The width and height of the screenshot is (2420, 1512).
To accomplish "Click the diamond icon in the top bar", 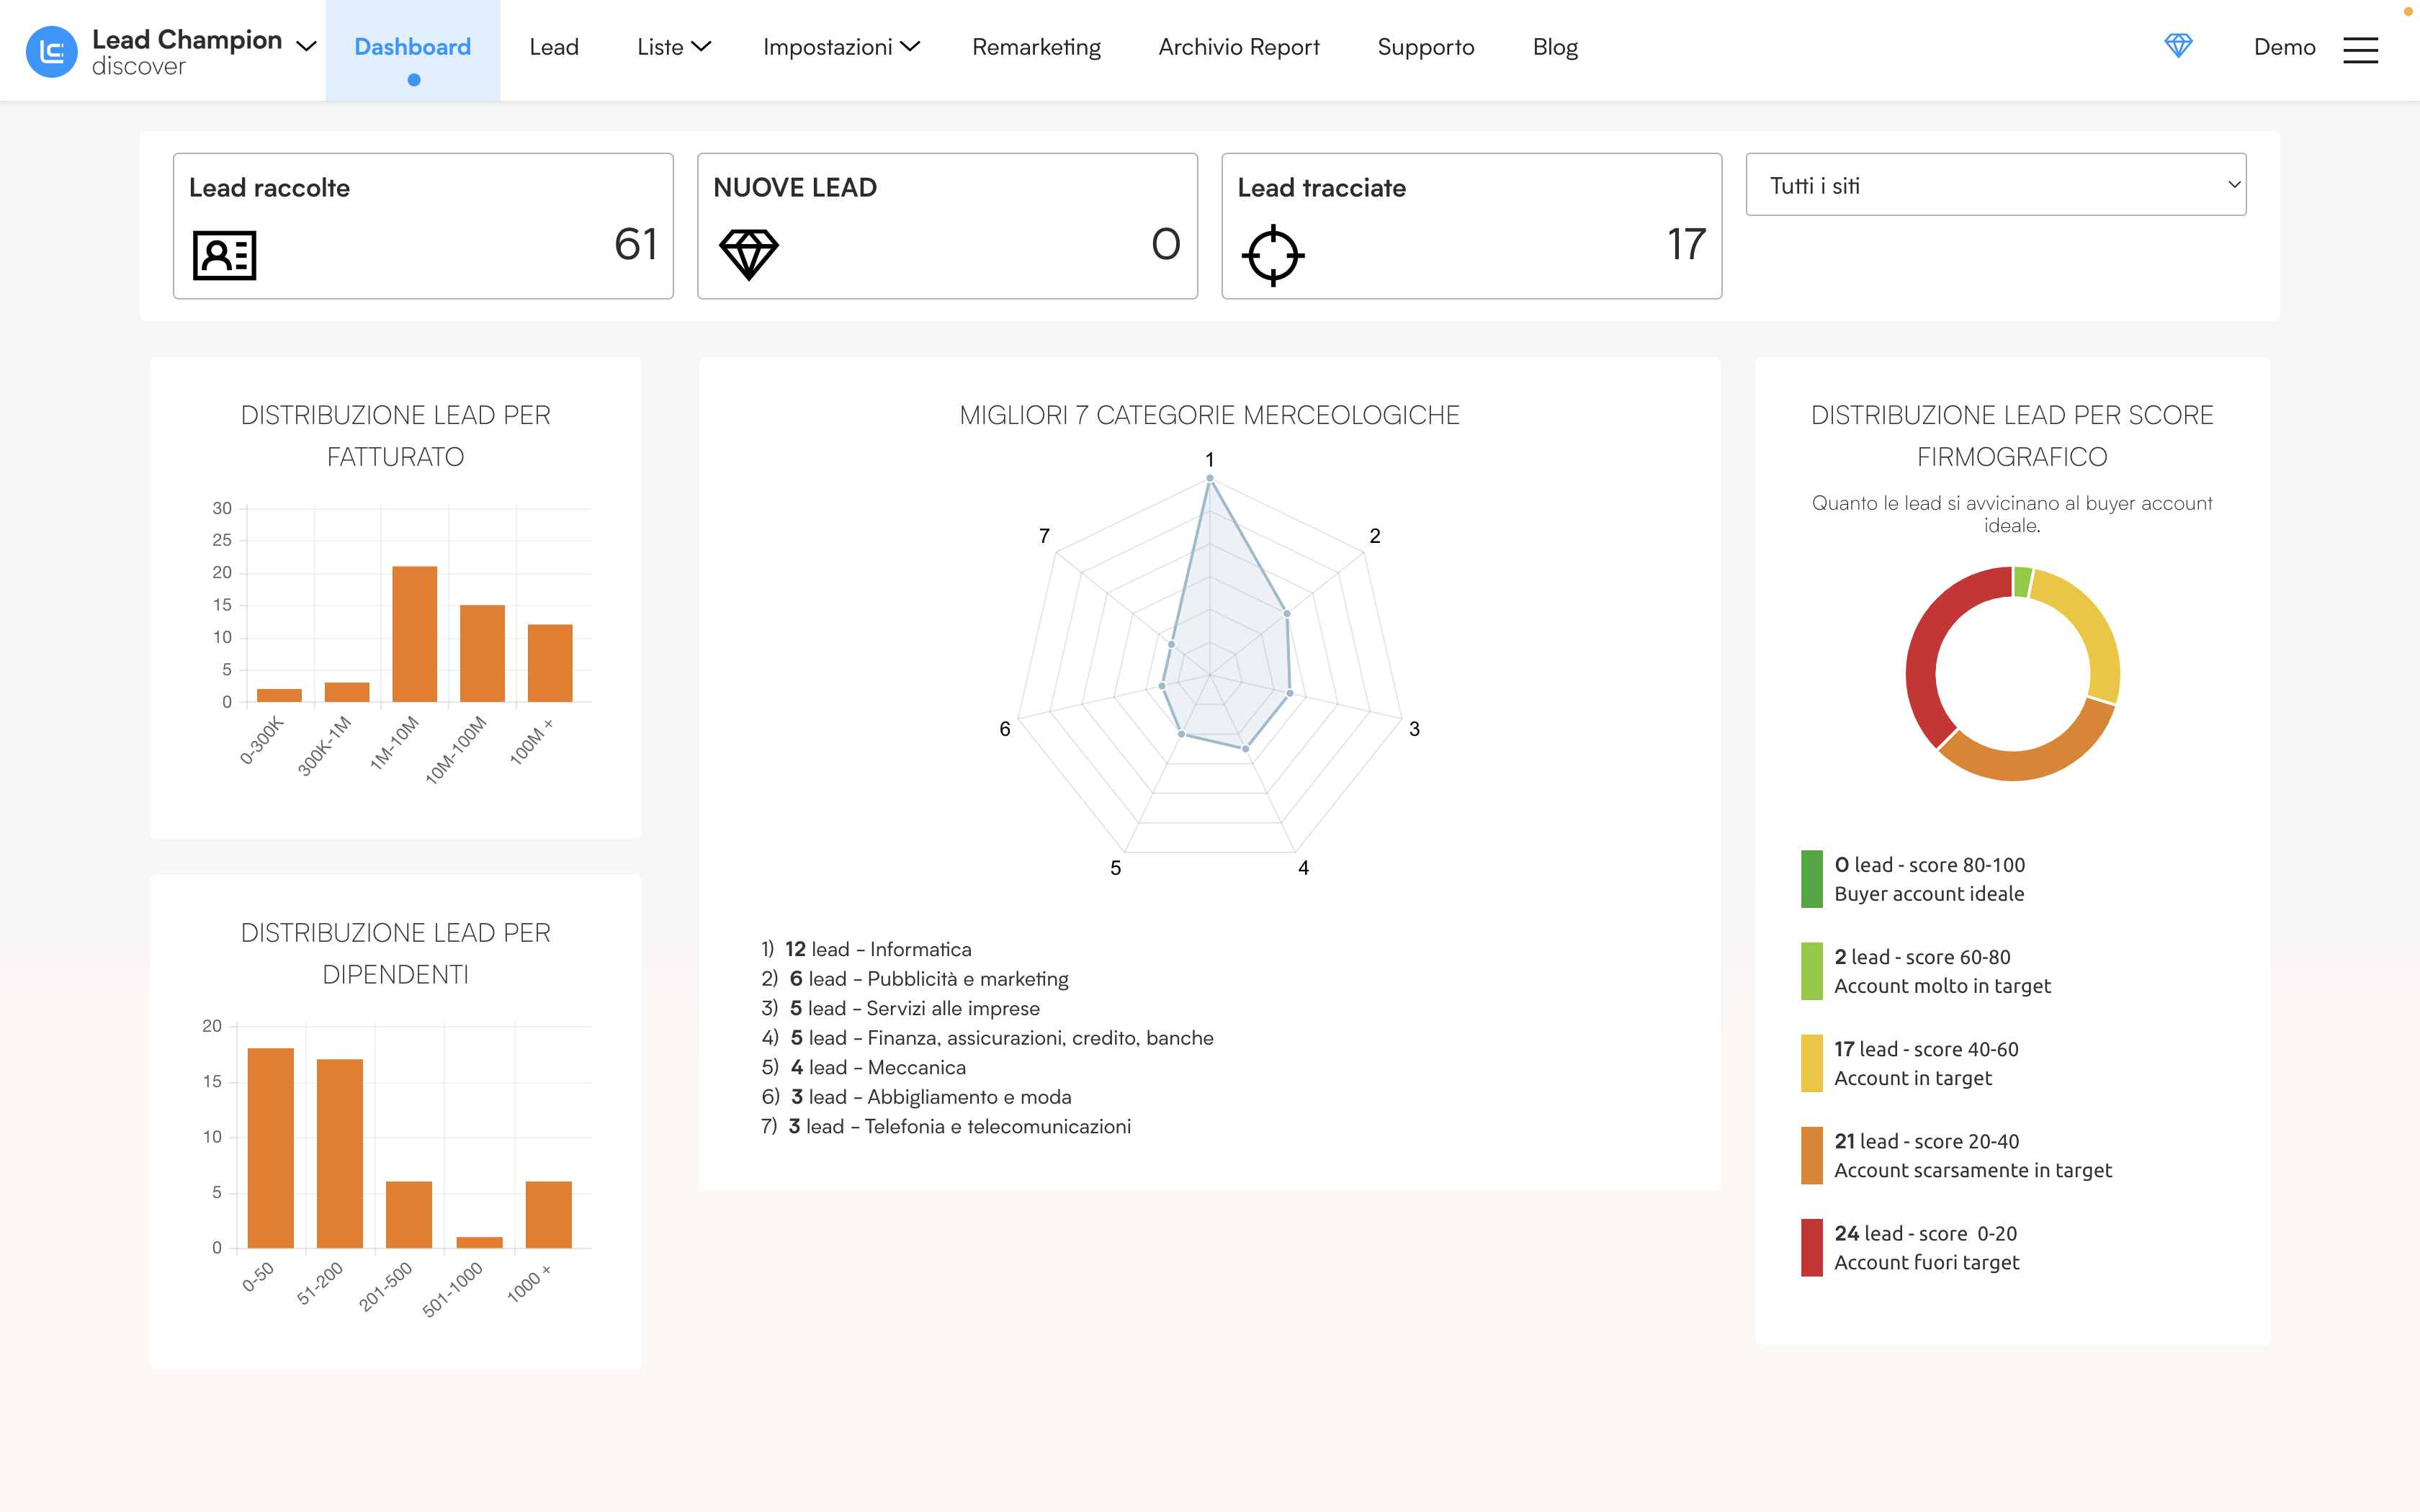I will tap(2179, 46).
